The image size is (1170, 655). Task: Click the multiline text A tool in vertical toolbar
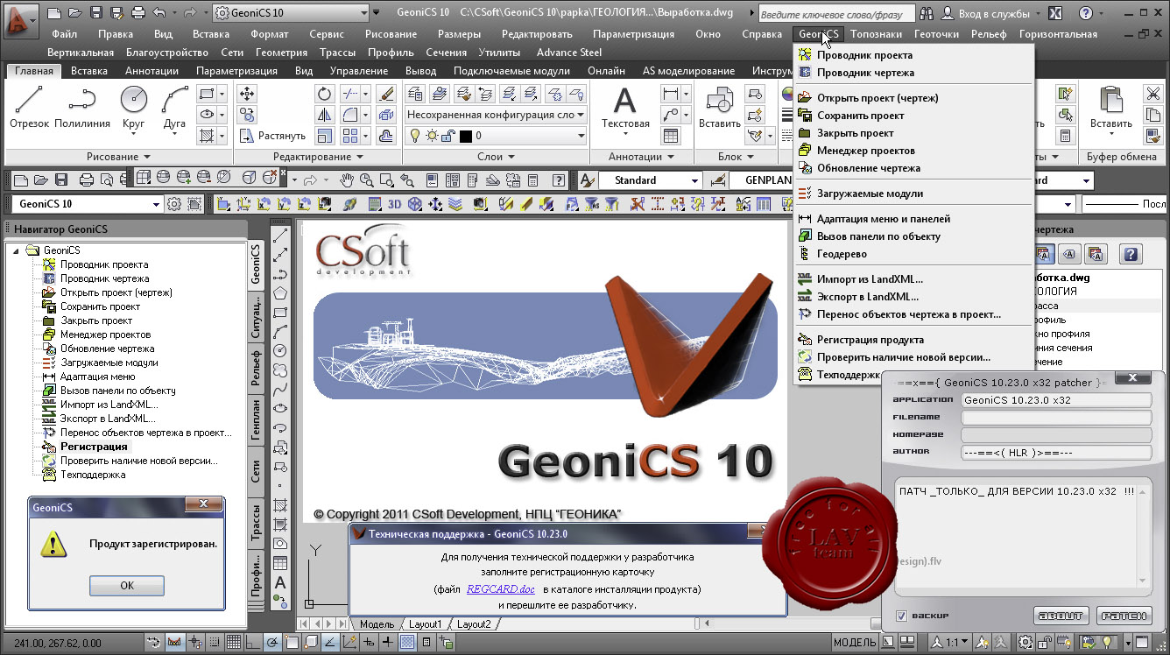(280, 583)
